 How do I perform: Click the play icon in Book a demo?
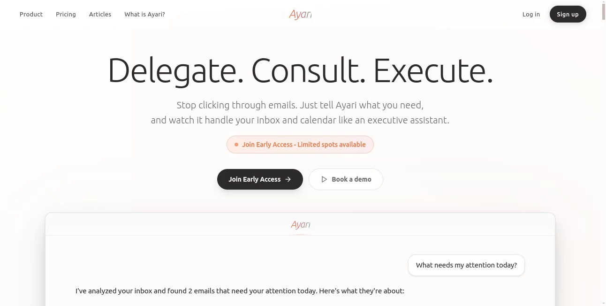pyautogui.click(x=324, y=179)
